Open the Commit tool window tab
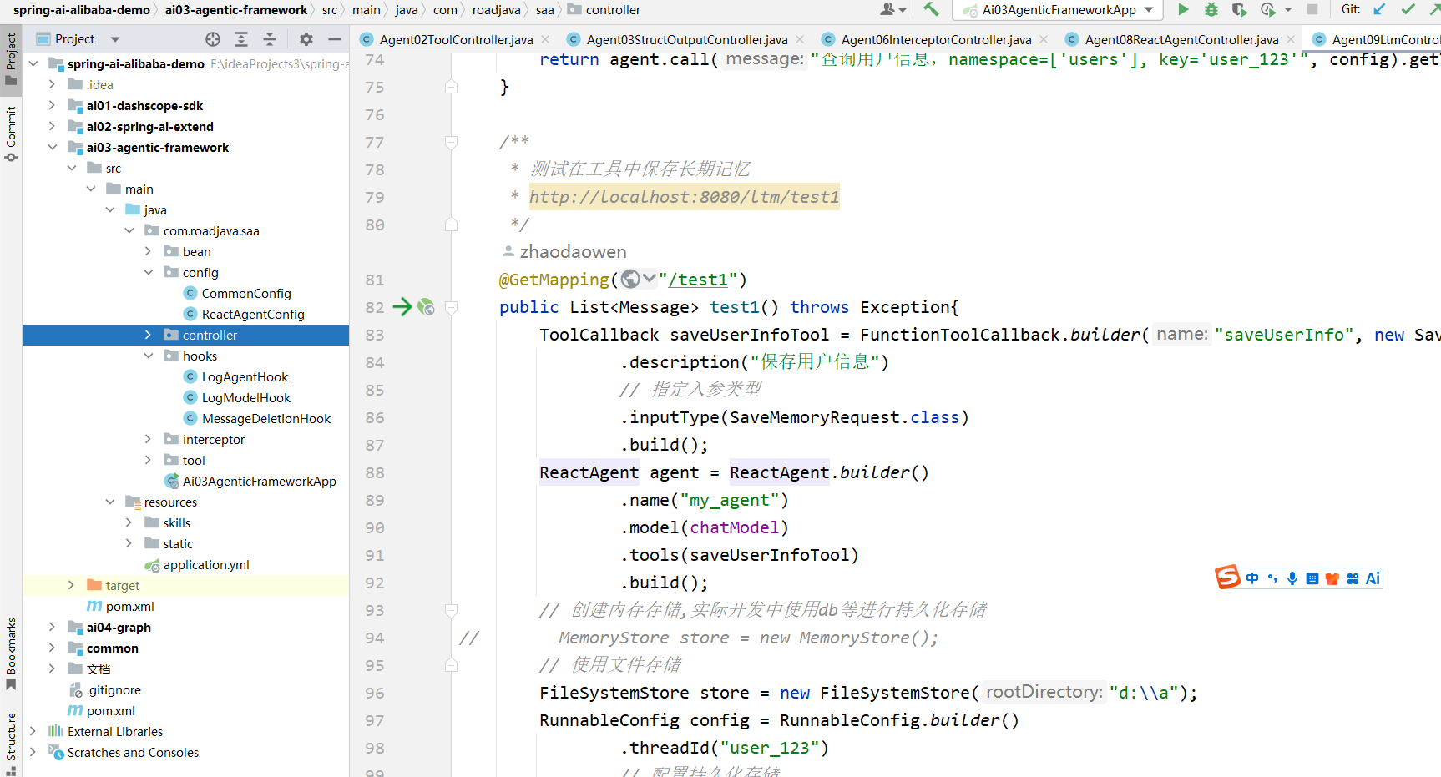This screenshot has width=1441, height=777. (x=11, y=134)
